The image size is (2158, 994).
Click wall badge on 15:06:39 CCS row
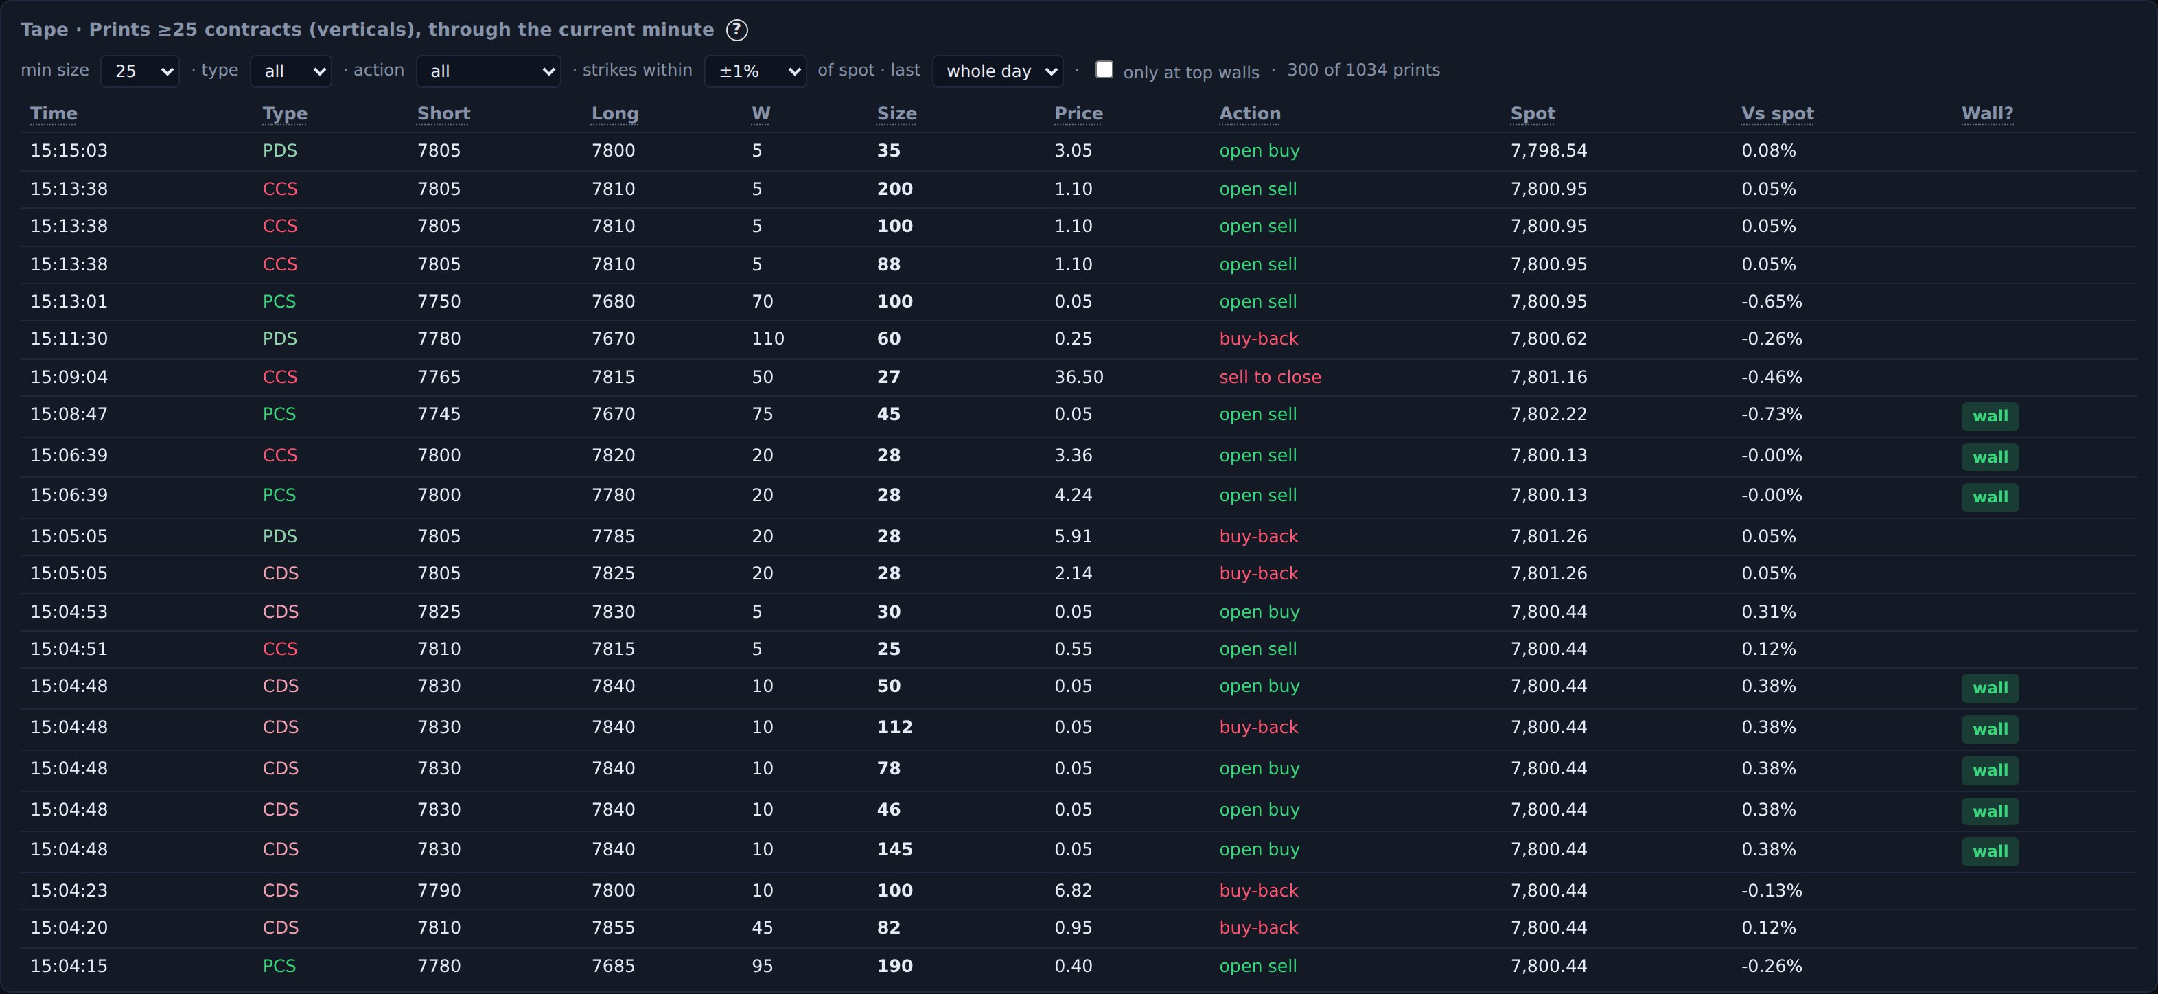coord(1990,458)
